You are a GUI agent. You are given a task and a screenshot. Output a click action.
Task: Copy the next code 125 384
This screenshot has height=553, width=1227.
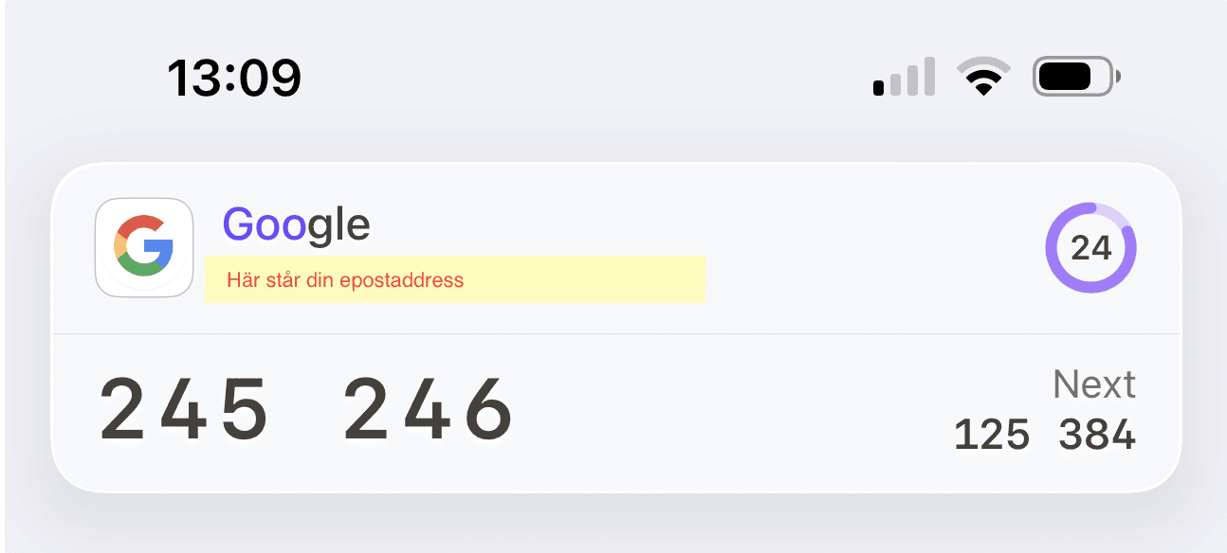[x=1045, y=436]
